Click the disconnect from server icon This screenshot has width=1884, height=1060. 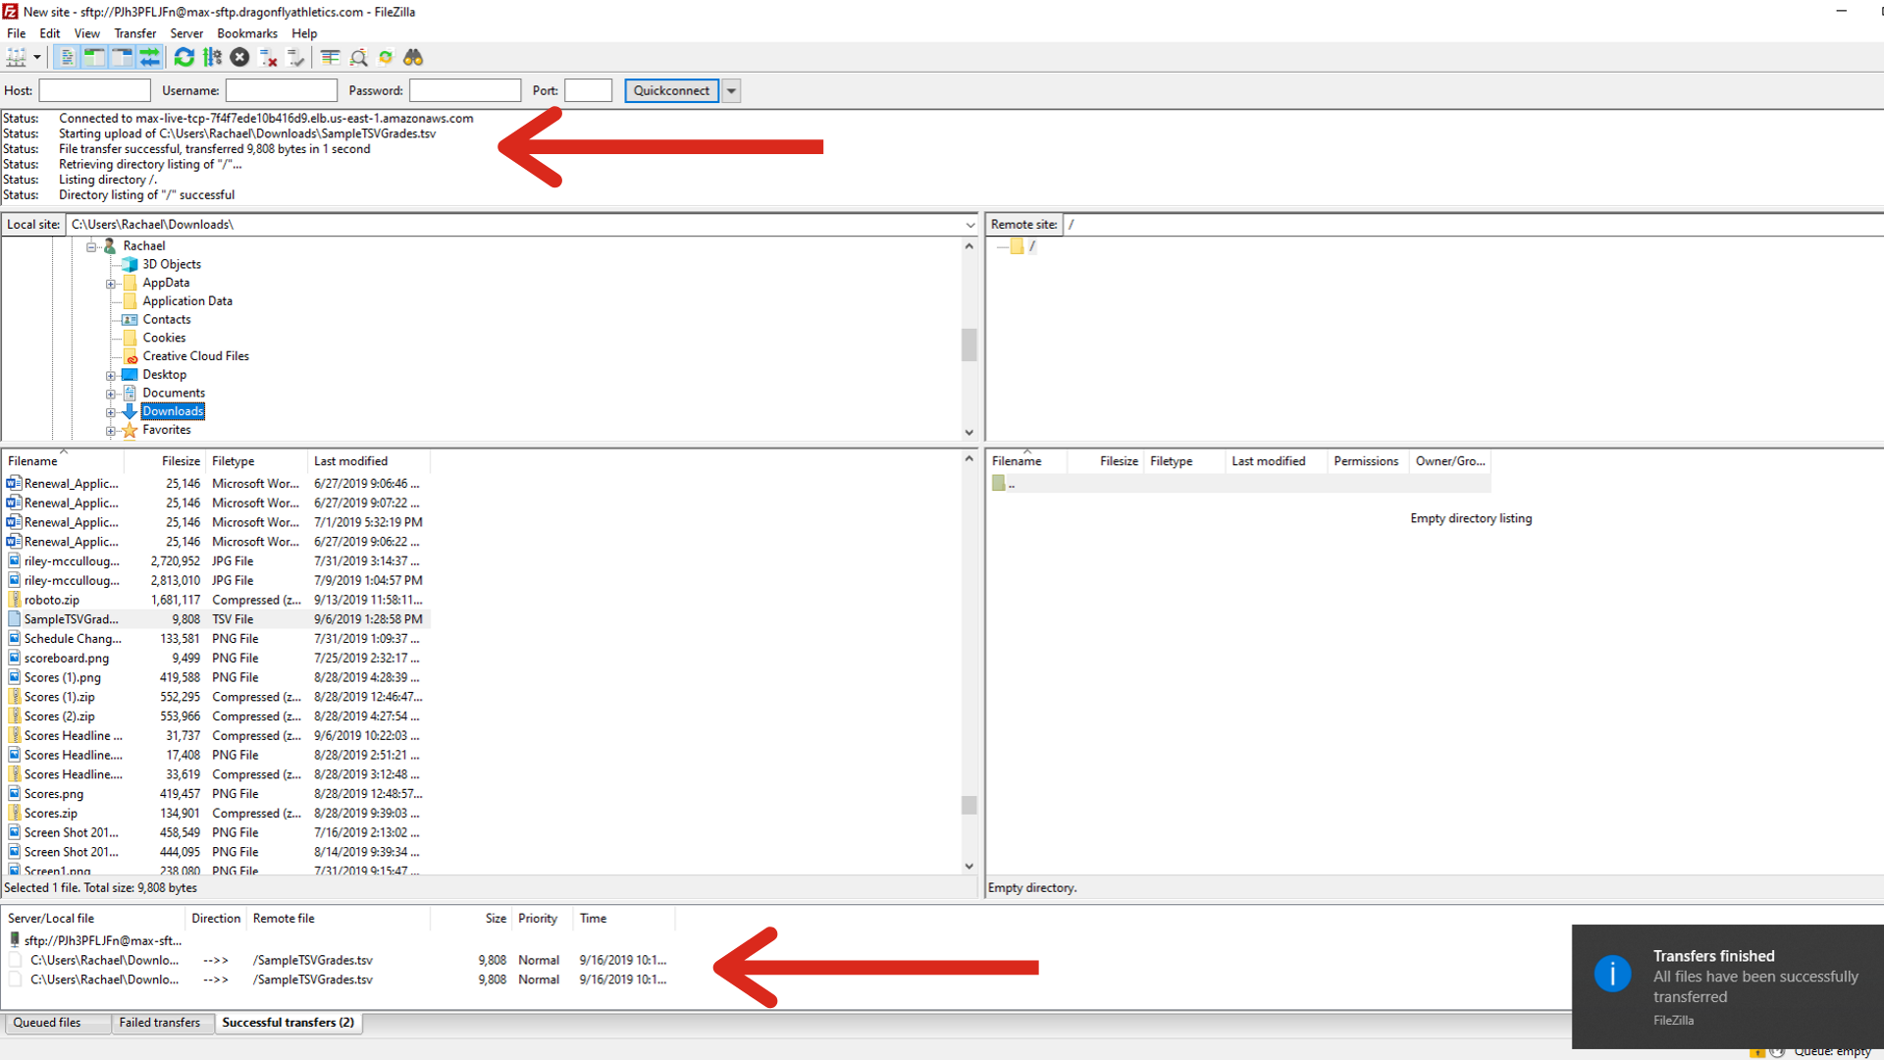point(268,58)
